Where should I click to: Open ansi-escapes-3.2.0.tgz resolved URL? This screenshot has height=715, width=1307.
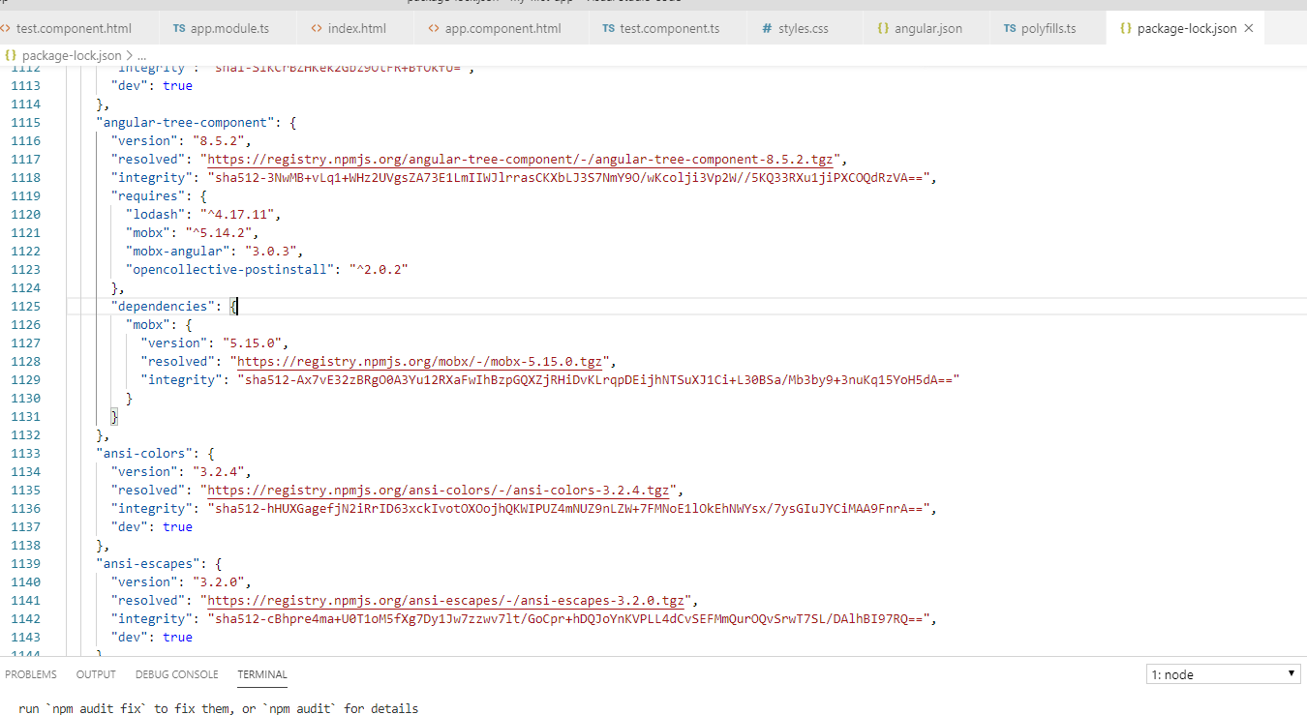[445, 600]
